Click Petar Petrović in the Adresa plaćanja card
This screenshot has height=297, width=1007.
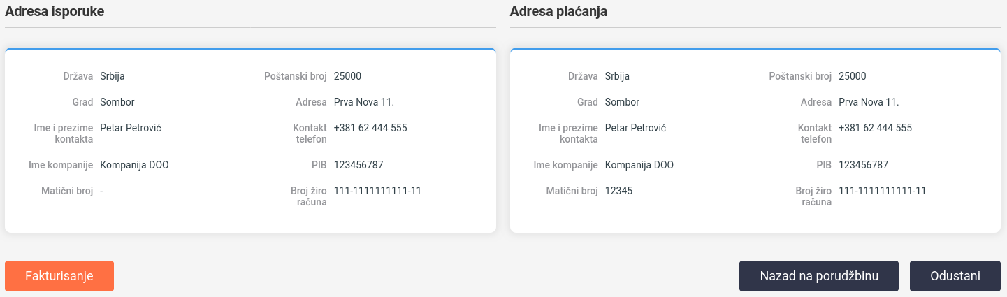coord(635,128)
